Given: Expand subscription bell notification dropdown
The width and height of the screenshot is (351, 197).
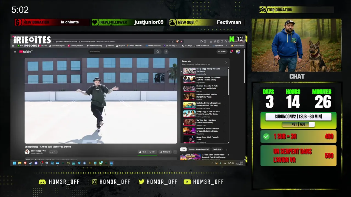Looking at the screenshot, I should click(x=53, y=152).
